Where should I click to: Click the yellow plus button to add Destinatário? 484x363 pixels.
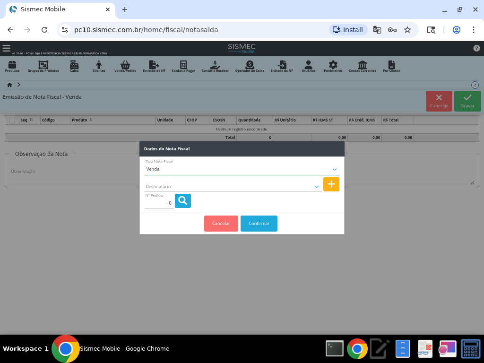point(331,184)
